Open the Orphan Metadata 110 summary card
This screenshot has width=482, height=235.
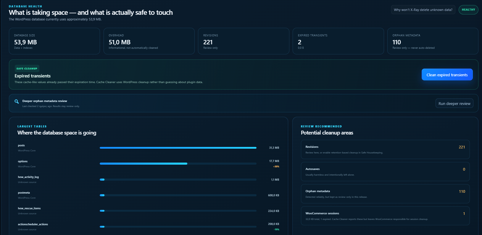[x=433, y=41]
